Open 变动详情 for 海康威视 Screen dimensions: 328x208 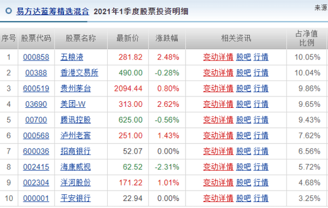pyautogui.click(x=218, y=167)
